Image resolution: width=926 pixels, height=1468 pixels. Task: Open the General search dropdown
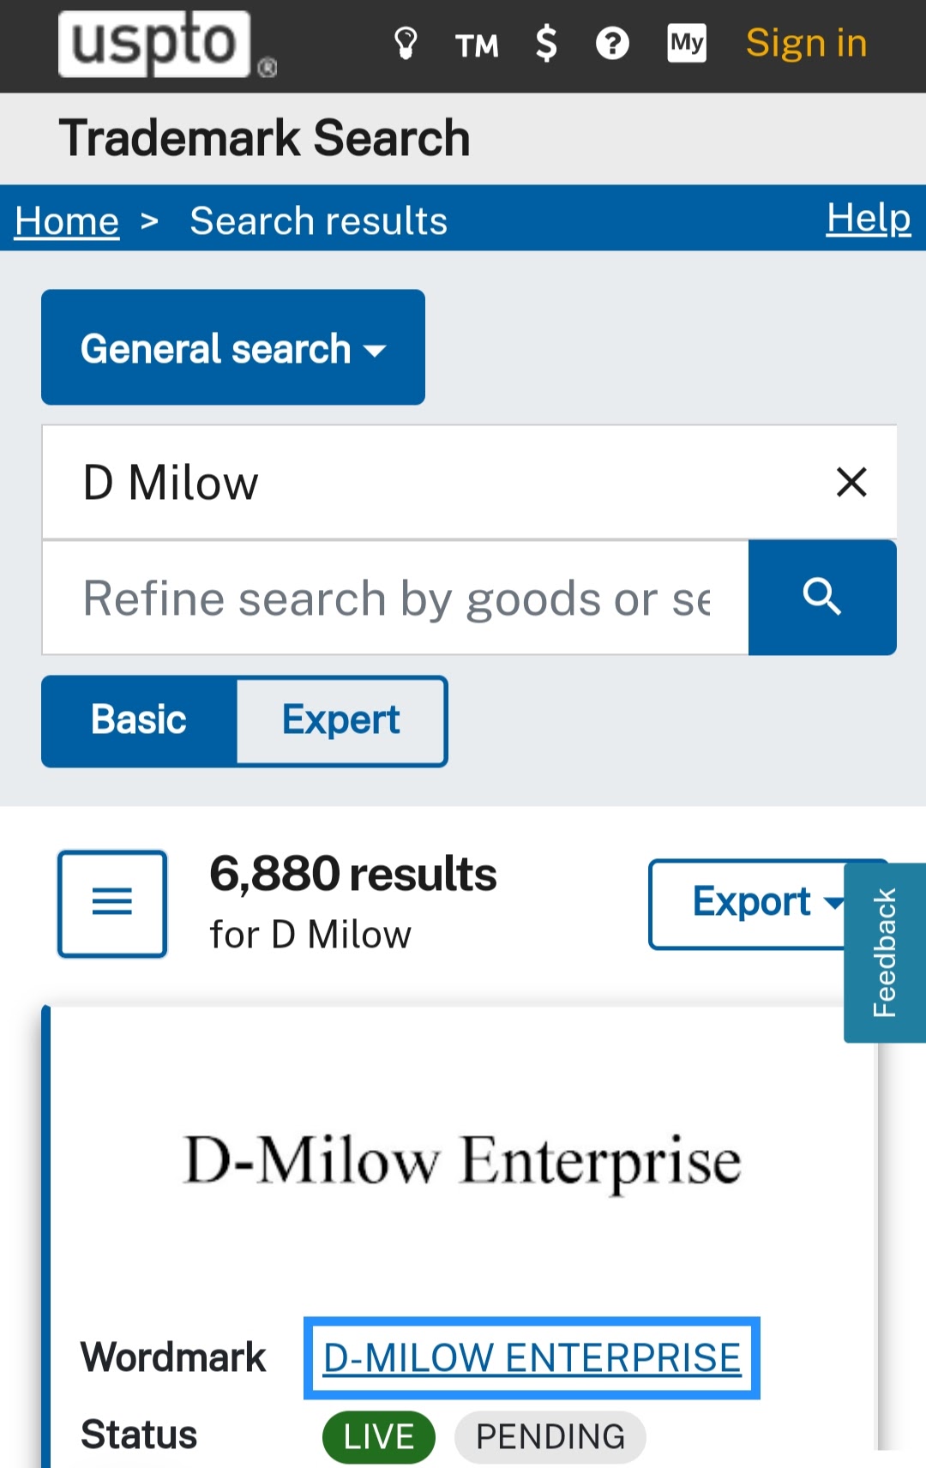tap(232, 347)
